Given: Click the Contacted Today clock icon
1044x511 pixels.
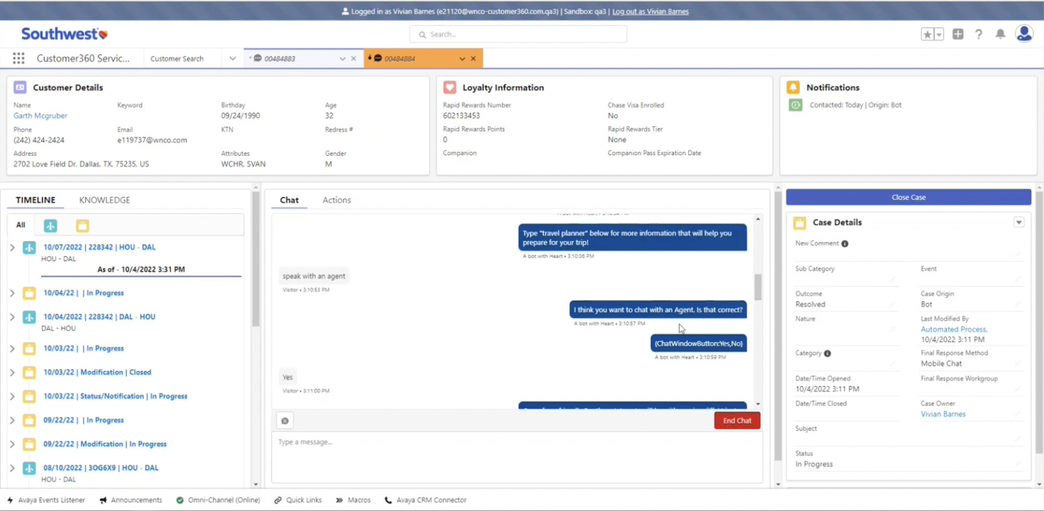Looking at the screenshot, I should (x=796, y=105).
